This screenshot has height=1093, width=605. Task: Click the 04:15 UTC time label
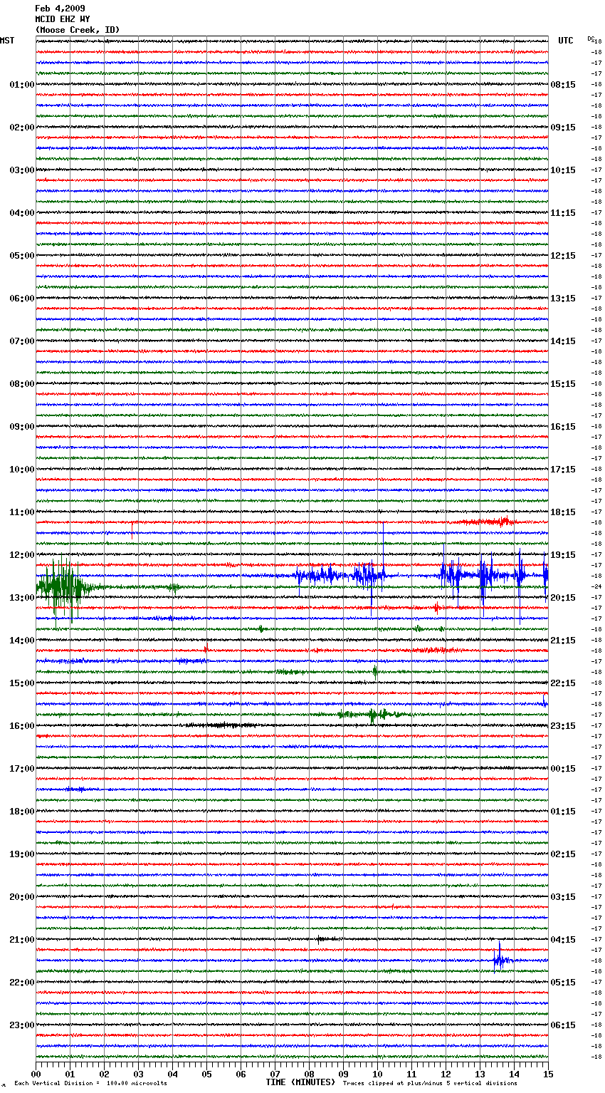(563, 940)
